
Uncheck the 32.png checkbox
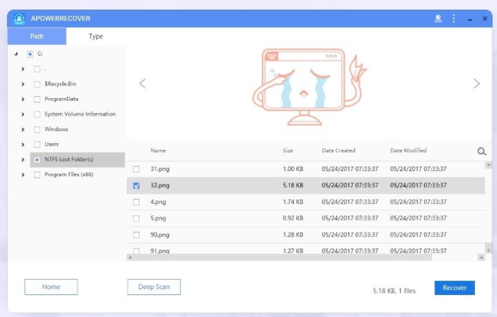tap(136, 185)
